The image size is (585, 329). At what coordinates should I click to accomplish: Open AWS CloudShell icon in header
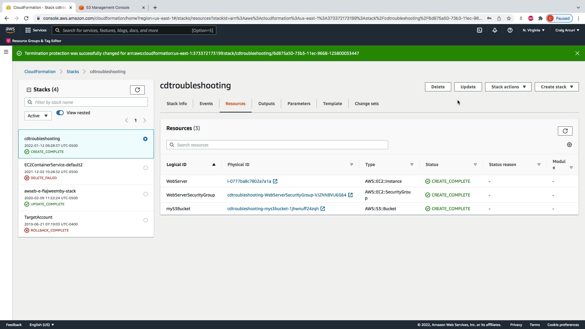(480, 30)
